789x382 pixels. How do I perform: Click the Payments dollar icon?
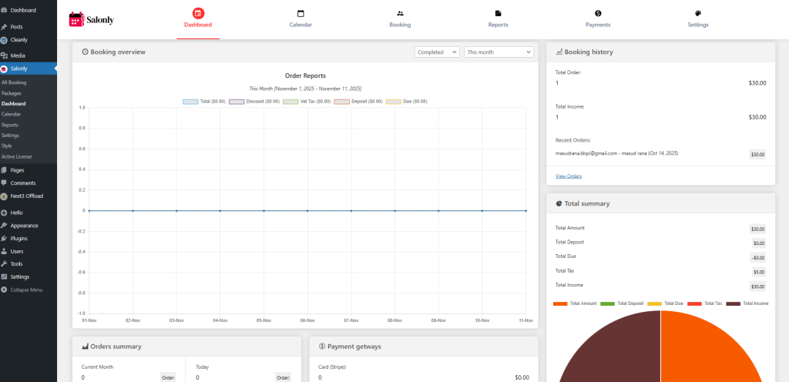tap(598, 13)
